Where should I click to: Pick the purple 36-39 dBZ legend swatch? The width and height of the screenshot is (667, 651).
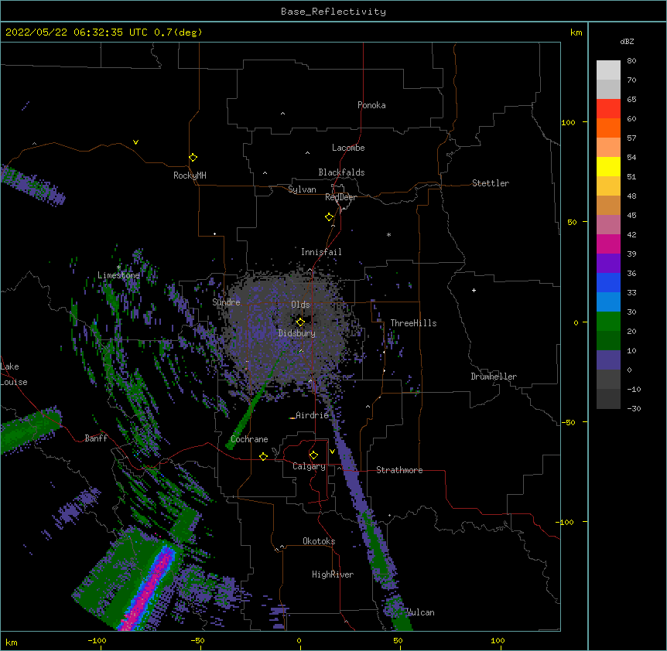coord(608,263)
